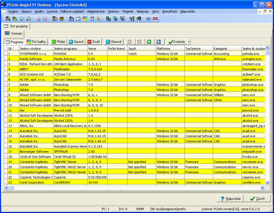Click the Zavřít button
The width and height of the screenshot is (274, 213).
(257, 199)
